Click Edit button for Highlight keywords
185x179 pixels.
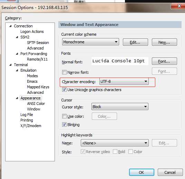164,143
